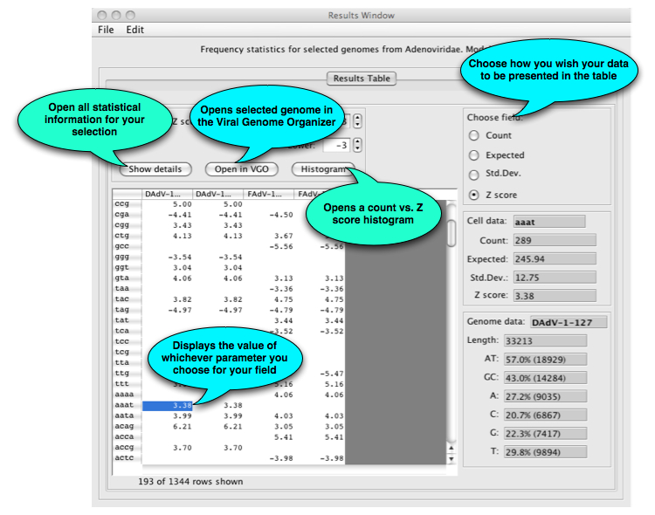Click the ctg row label
Screen dimensions: 655x515
coord(127,236)
